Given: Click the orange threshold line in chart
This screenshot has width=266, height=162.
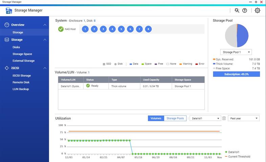Looking at the screenshot, I should pyautogui.click(x=144, y=131).
